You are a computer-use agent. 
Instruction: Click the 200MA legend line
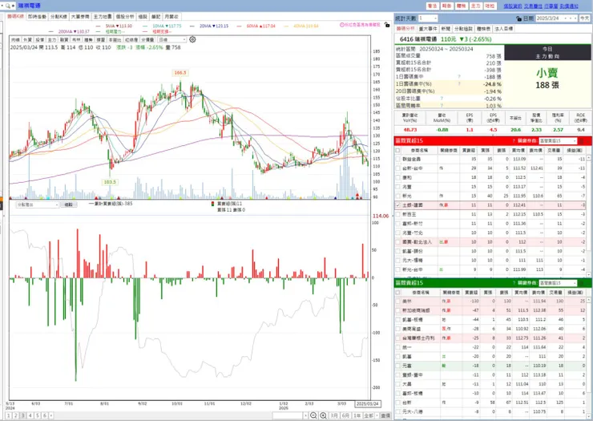tap(69, 31)
